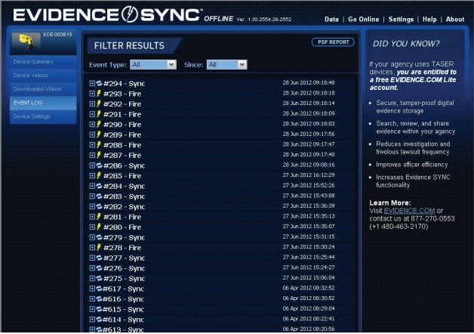Click the sync icon on event #615

click(x=99, y=310)
